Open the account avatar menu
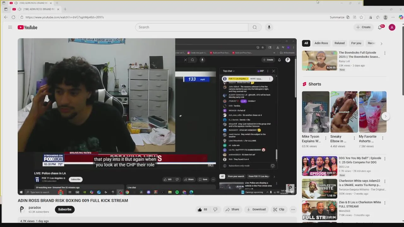This screenshot has width=404, height=227. [x=392, y=27]
